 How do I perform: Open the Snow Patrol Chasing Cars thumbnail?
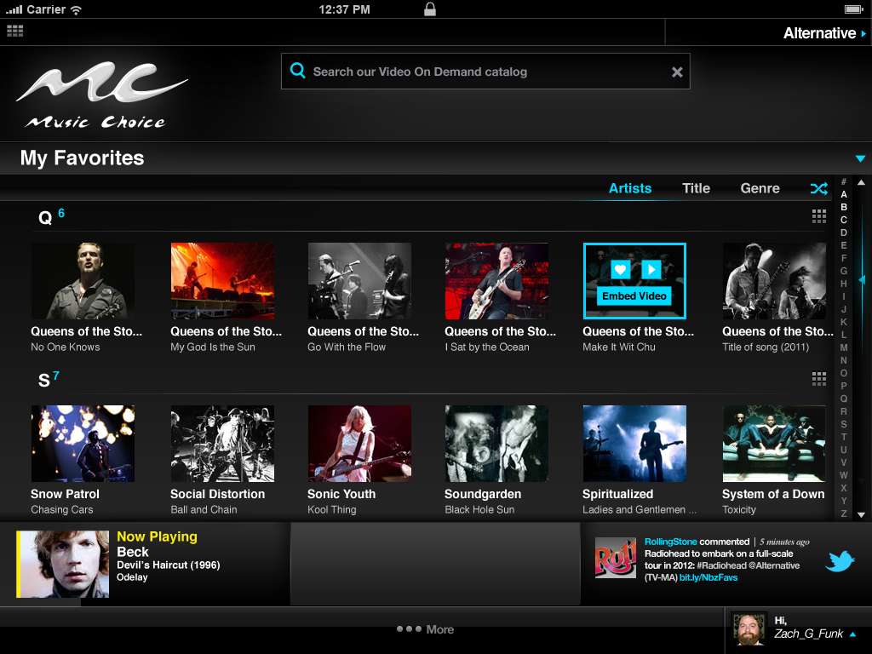coord(83,443)
